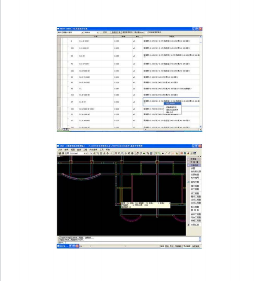Viewport: 257px width, 281px height.
Task: Restore the minimized PKPM child window
Action: [71, 246]
